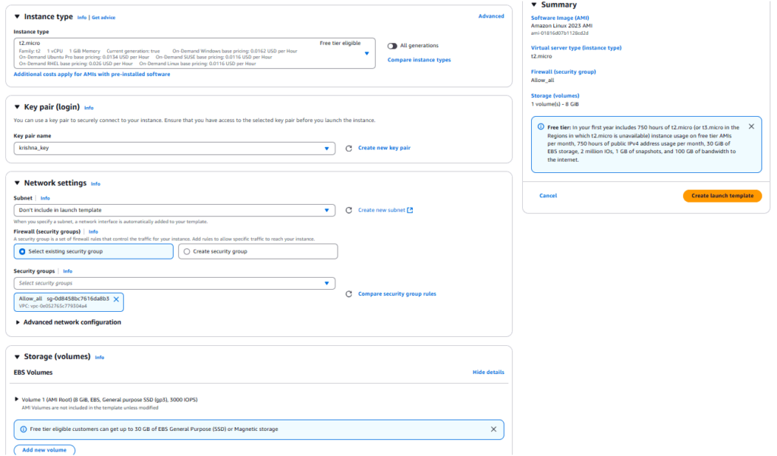Click Info link beside Network settings
Viewport: 777px width, 456px height.
[x=96, y=184]
